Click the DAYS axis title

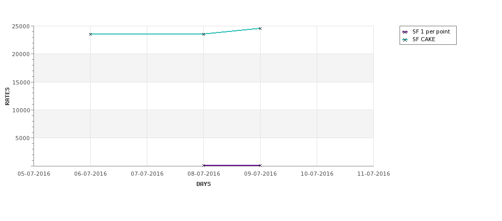pyautogui.click(x=203, y=184)
